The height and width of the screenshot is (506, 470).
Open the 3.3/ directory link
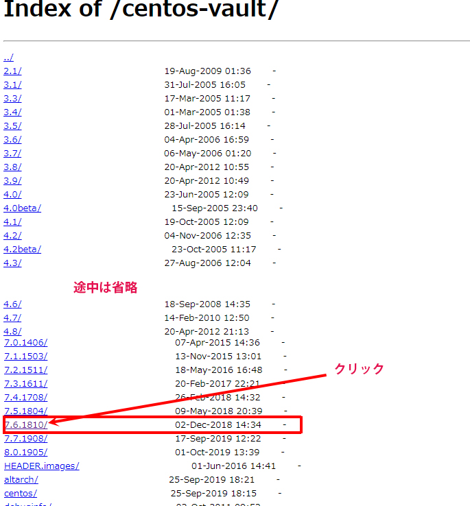tap(12, 99)
